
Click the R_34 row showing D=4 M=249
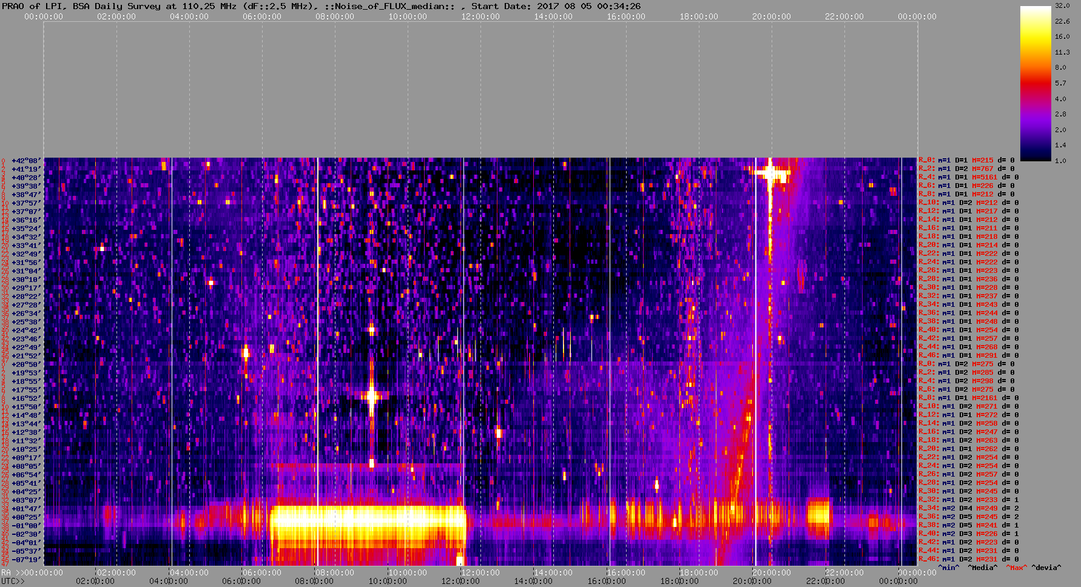coord(969,509)
